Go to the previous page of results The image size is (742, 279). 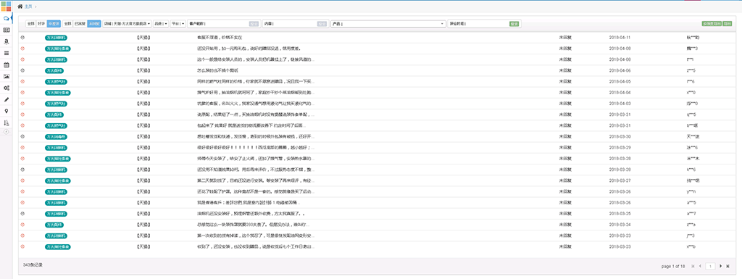tap(700, 266)
